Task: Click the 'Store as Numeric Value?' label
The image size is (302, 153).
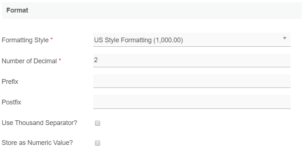Action: 37,143
